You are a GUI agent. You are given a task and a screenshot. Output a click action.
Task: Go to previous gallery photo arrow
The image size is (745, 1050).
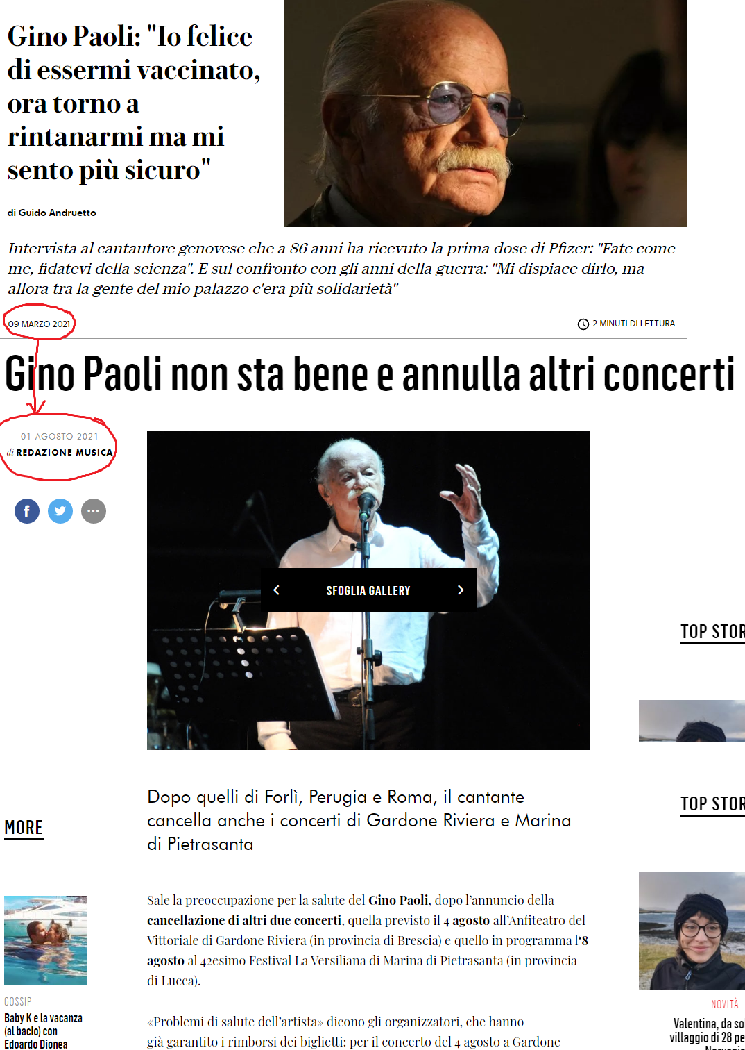click(x=276, y=590)
